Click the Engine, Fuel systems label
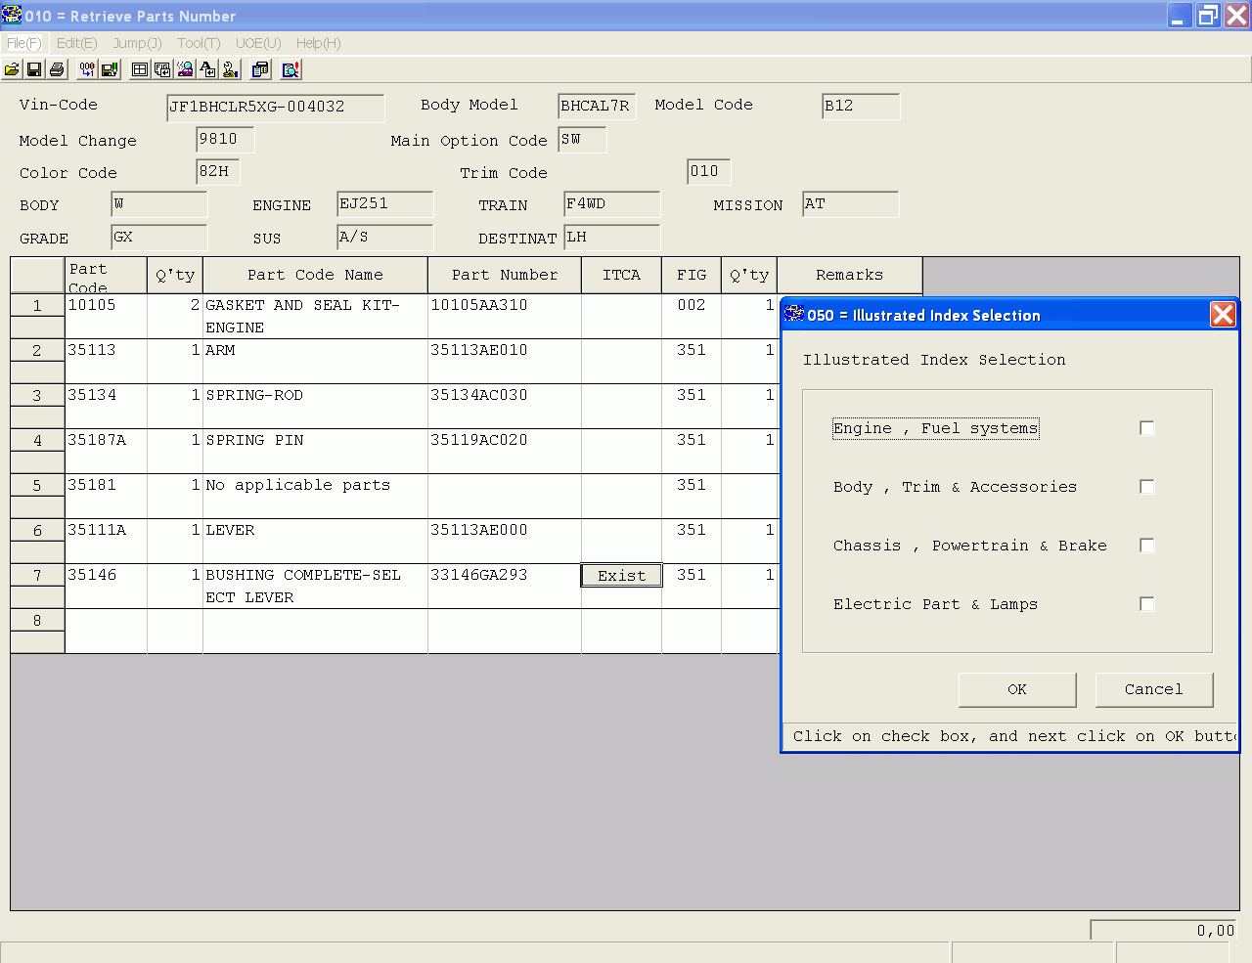This screenshot has width=1252, height=963. tap(935, 428)
